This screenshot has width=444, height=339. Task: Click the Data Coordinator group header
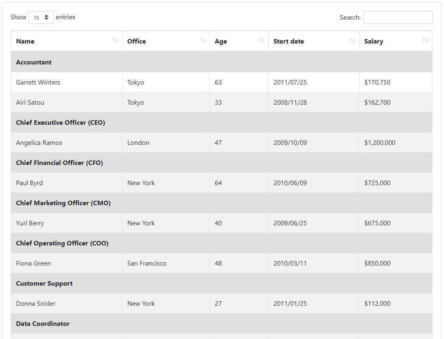pyautogui.click(x=221, y=323)
